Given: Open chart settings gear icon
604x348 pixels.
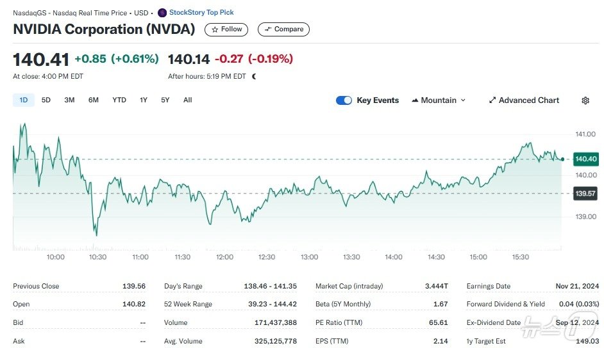Looking at the screenshot, I should 585,100.
